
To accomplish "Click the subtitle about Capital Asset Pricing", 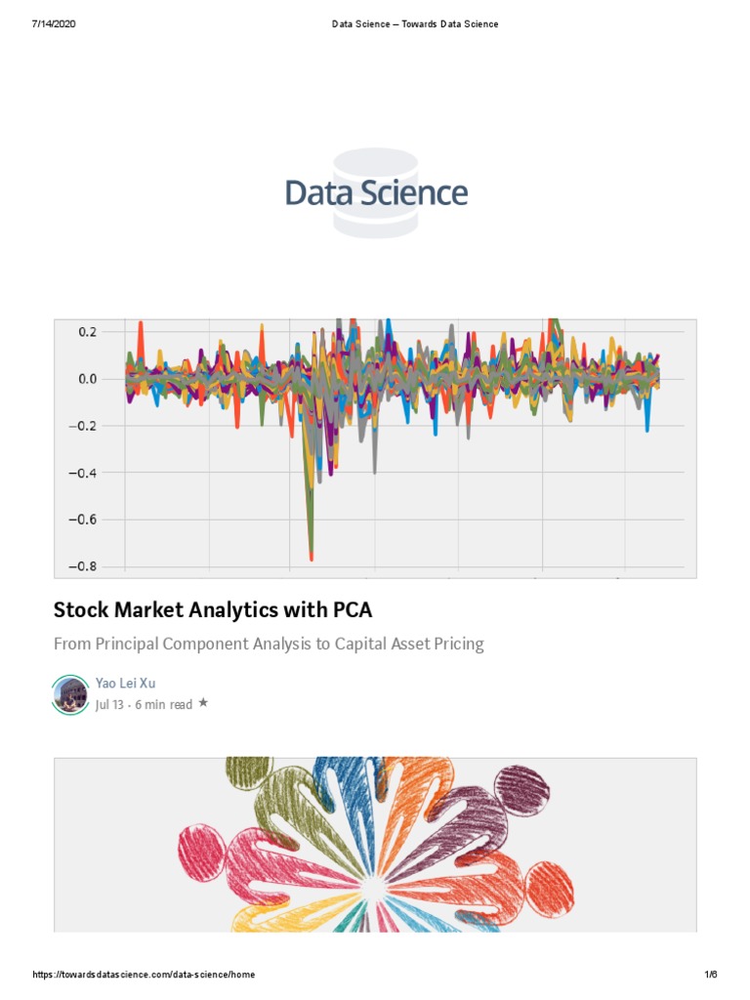I will coord(269,645).
